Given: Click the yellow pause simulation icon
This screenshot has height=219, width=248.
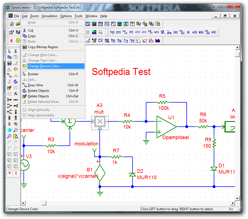Looking at the screenshot, I should (18, 41).
